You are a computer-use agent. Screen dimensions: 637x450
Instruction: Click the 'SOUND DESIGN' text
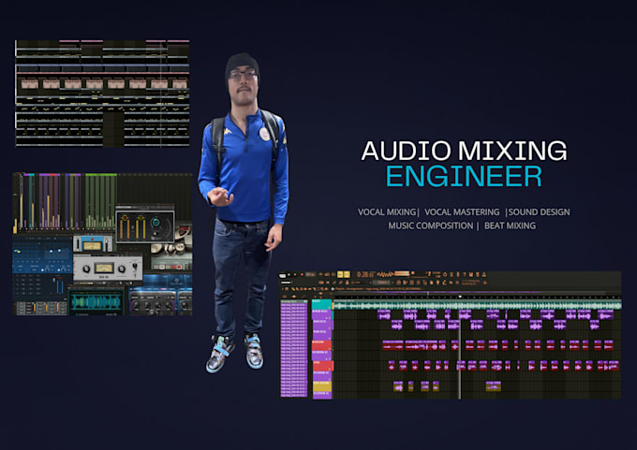[539, 211]
